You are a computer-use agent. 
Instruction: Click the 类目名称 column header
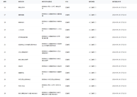[x=21, y=2]
